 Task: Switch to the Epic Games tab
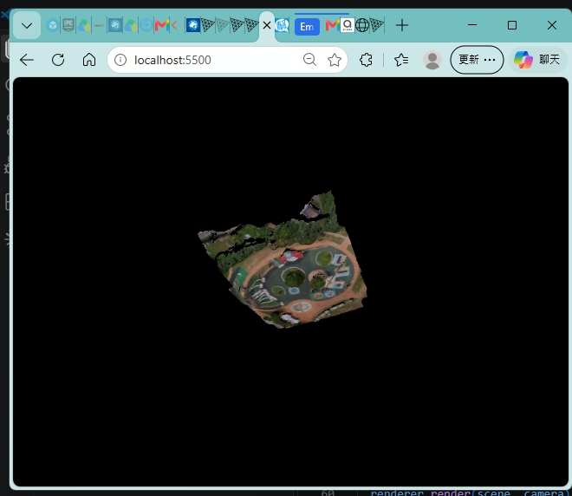(68, 25)
